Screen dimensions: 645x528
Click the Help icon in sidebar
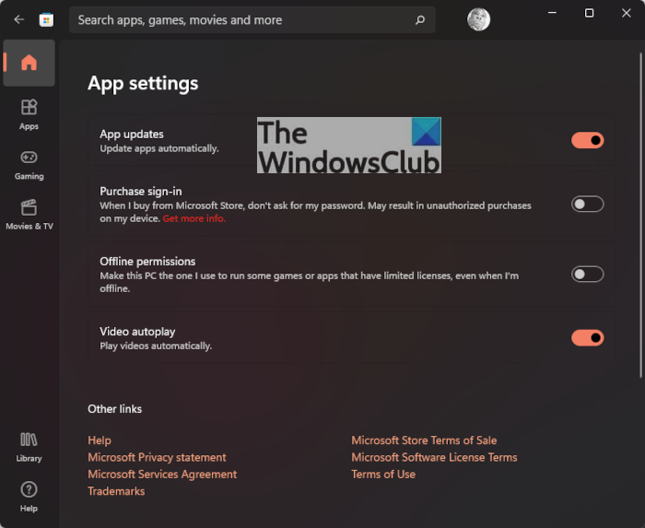click(29, 490)
